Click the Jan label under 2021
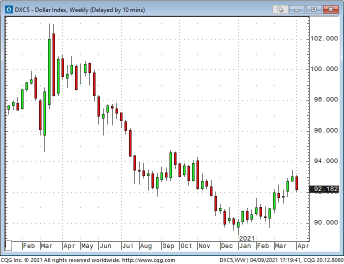Viewport: 344px width, 264px height. pos(245,246)
